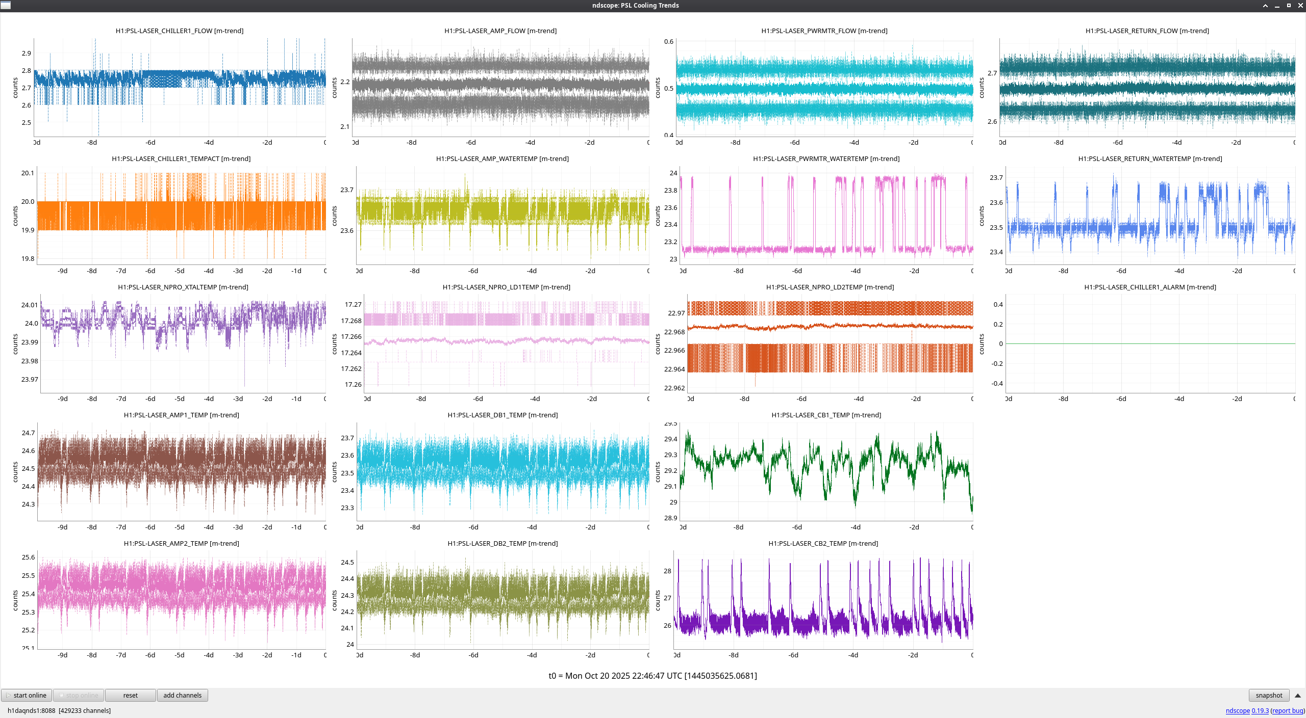Screen dimensions: 1306x718
Task: Minimize the ndscope window
Action: (1277, 6)
